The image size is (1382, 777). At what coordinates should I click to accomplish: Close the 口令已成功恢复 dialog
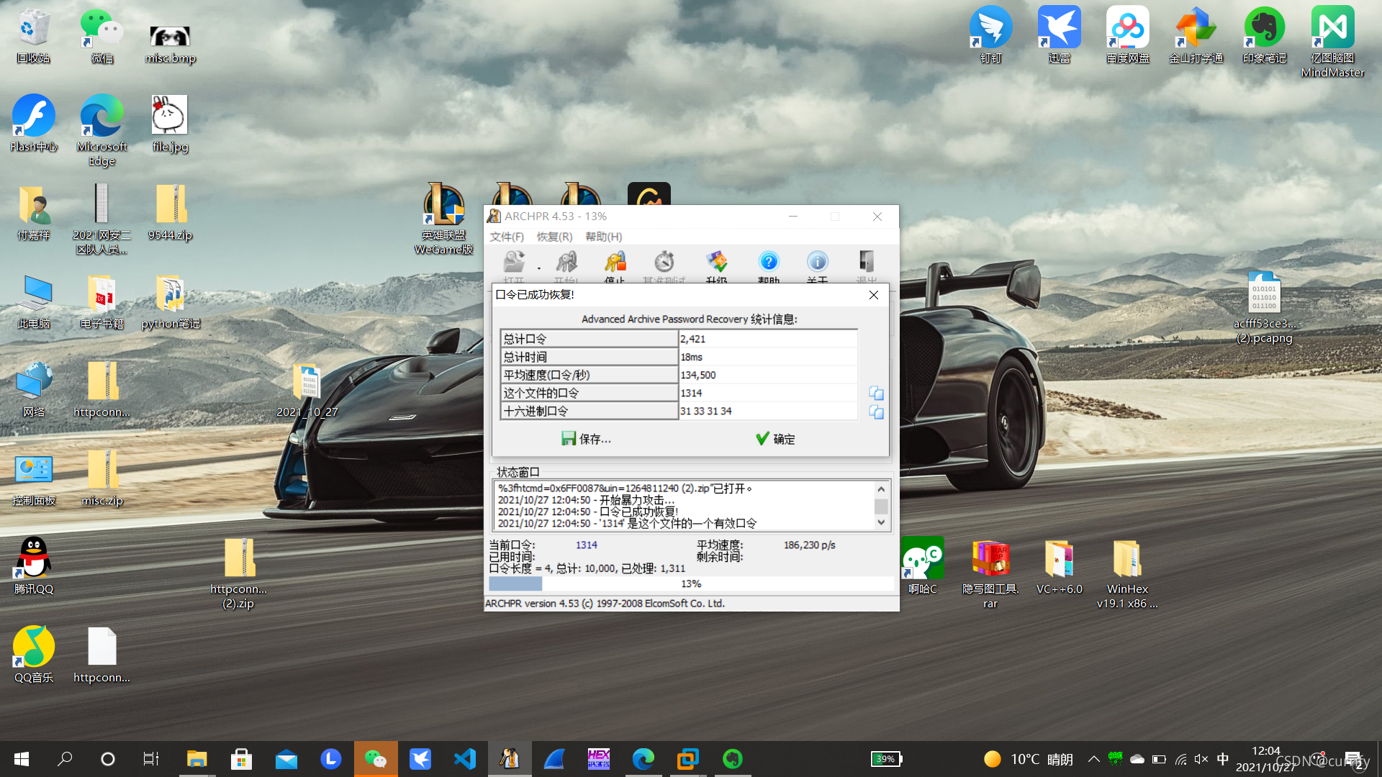pyautogui.click(x=873, y=295)
